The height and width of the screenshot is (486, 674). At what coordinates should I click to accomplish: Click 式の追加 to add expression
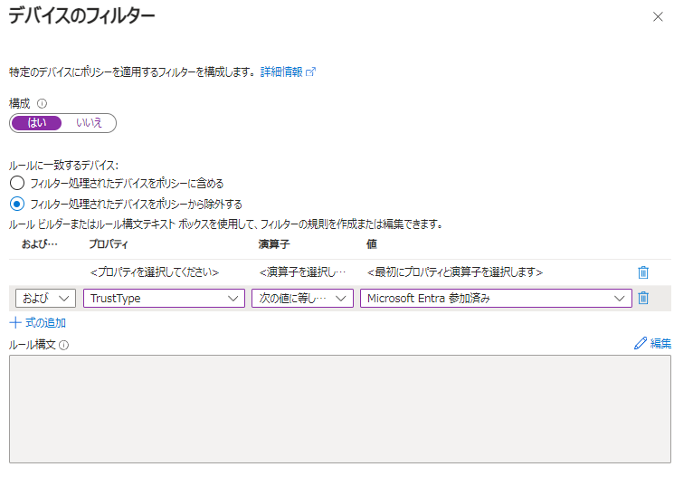click(x=38, y=322)
